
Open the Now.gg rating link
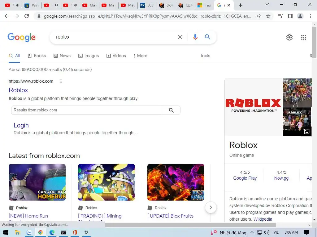click(281, 178)
